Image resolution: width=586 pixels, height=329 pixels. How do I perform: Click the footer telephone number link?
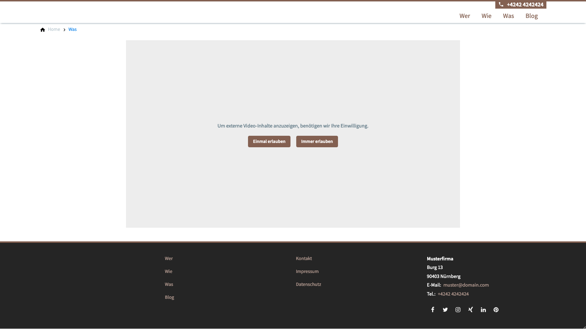click(x=453, y=294)
